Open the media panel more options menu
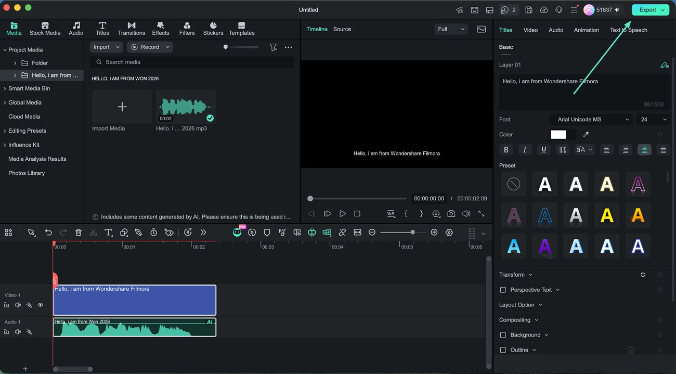The width and height of the screenshot is (676, 374). pyautogui.click(x=289, y=47)
